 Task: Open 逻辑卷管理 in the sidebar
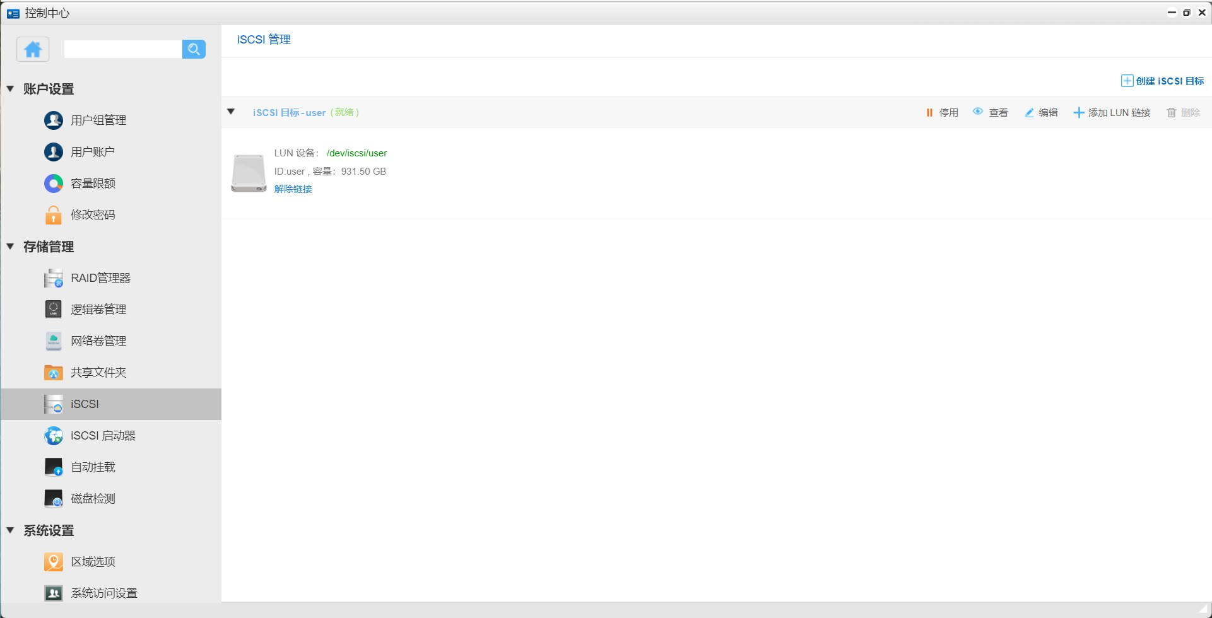pyautogui.click(x=98, y=310)
